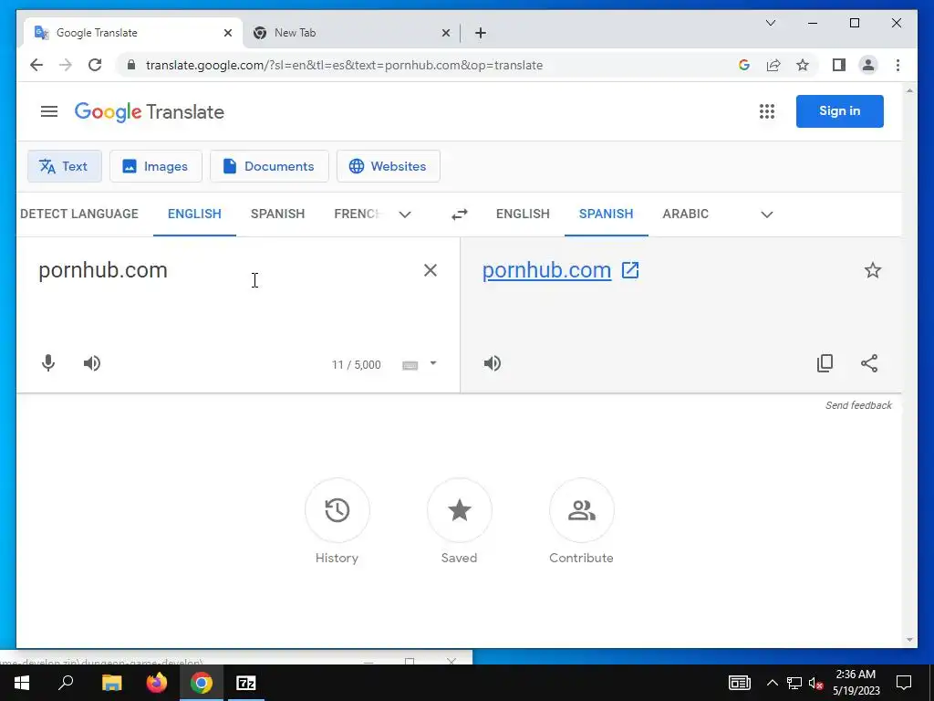Listen to the source text

(92, 363)
